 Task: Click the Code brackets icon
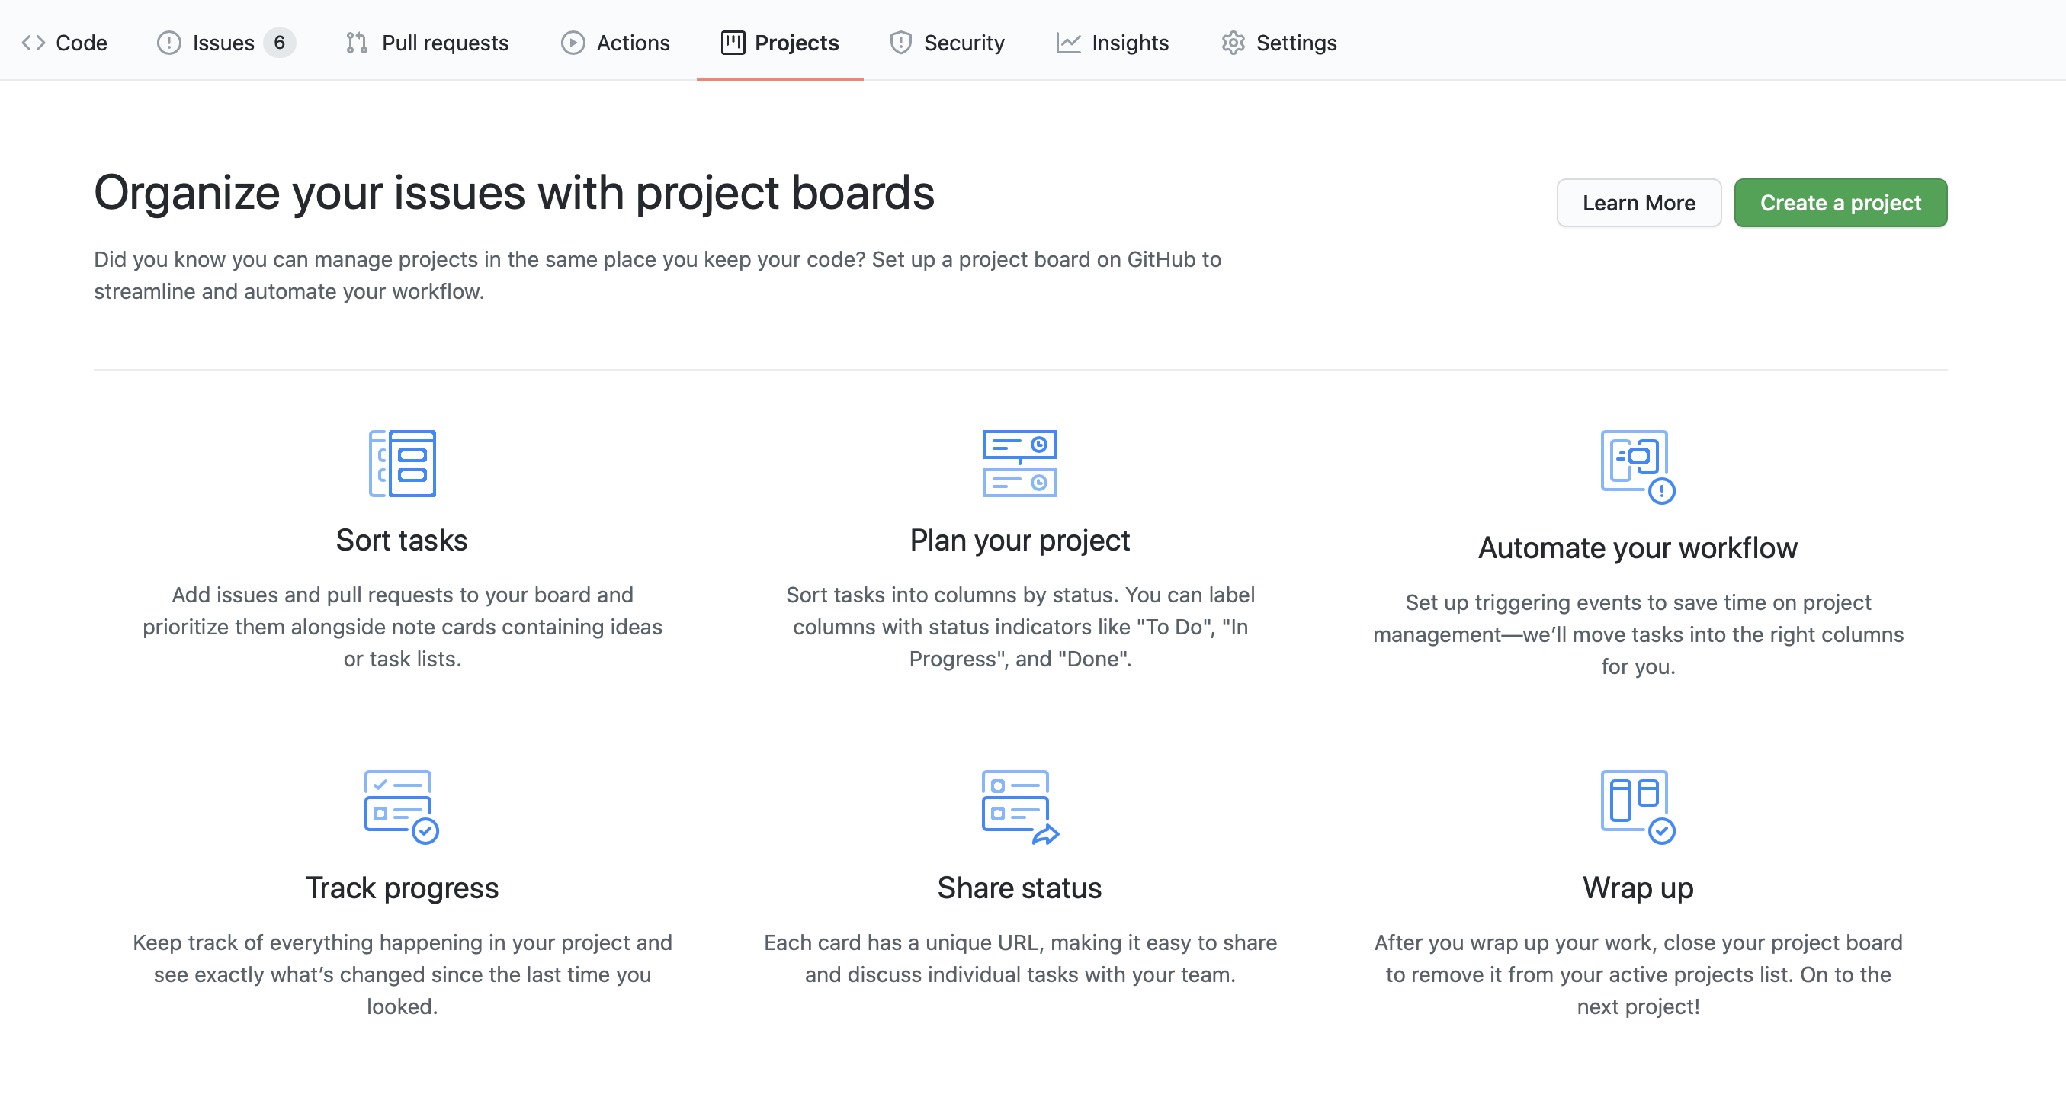[x=33, y=43]
